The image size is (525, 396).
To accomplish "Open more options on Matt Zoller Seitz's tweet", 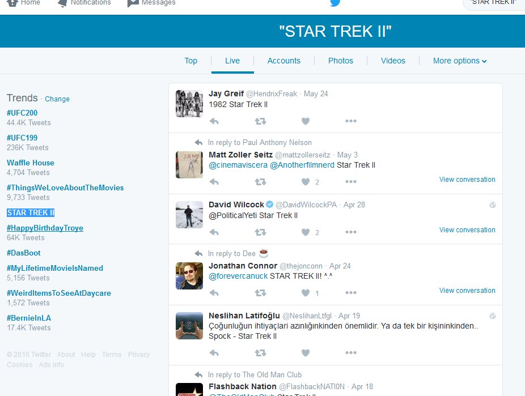I will click(351, 182).
